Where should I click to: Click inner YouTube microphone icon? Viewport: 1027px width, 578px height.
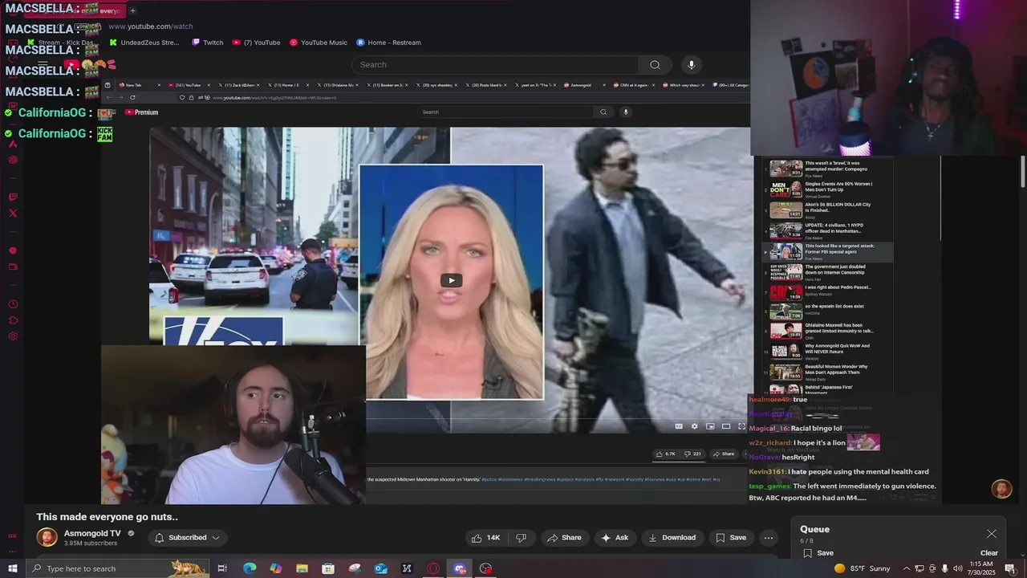point(626,112)
